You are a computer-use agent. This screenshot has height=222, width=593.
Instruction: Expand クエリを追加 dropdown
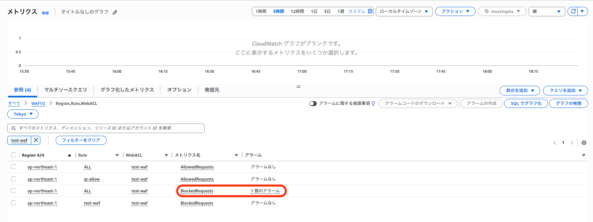[566, 90]
